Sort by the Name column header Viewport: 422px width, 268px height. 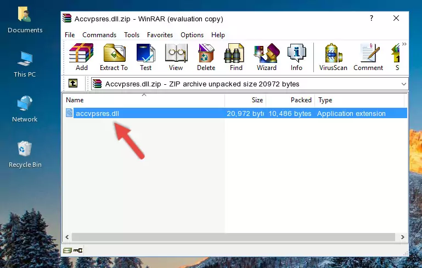[x=144, y=100]
